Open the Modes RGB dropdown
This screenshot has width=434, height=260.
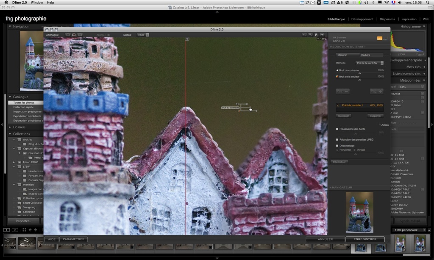pyautogui.click(x=143, y=35)
